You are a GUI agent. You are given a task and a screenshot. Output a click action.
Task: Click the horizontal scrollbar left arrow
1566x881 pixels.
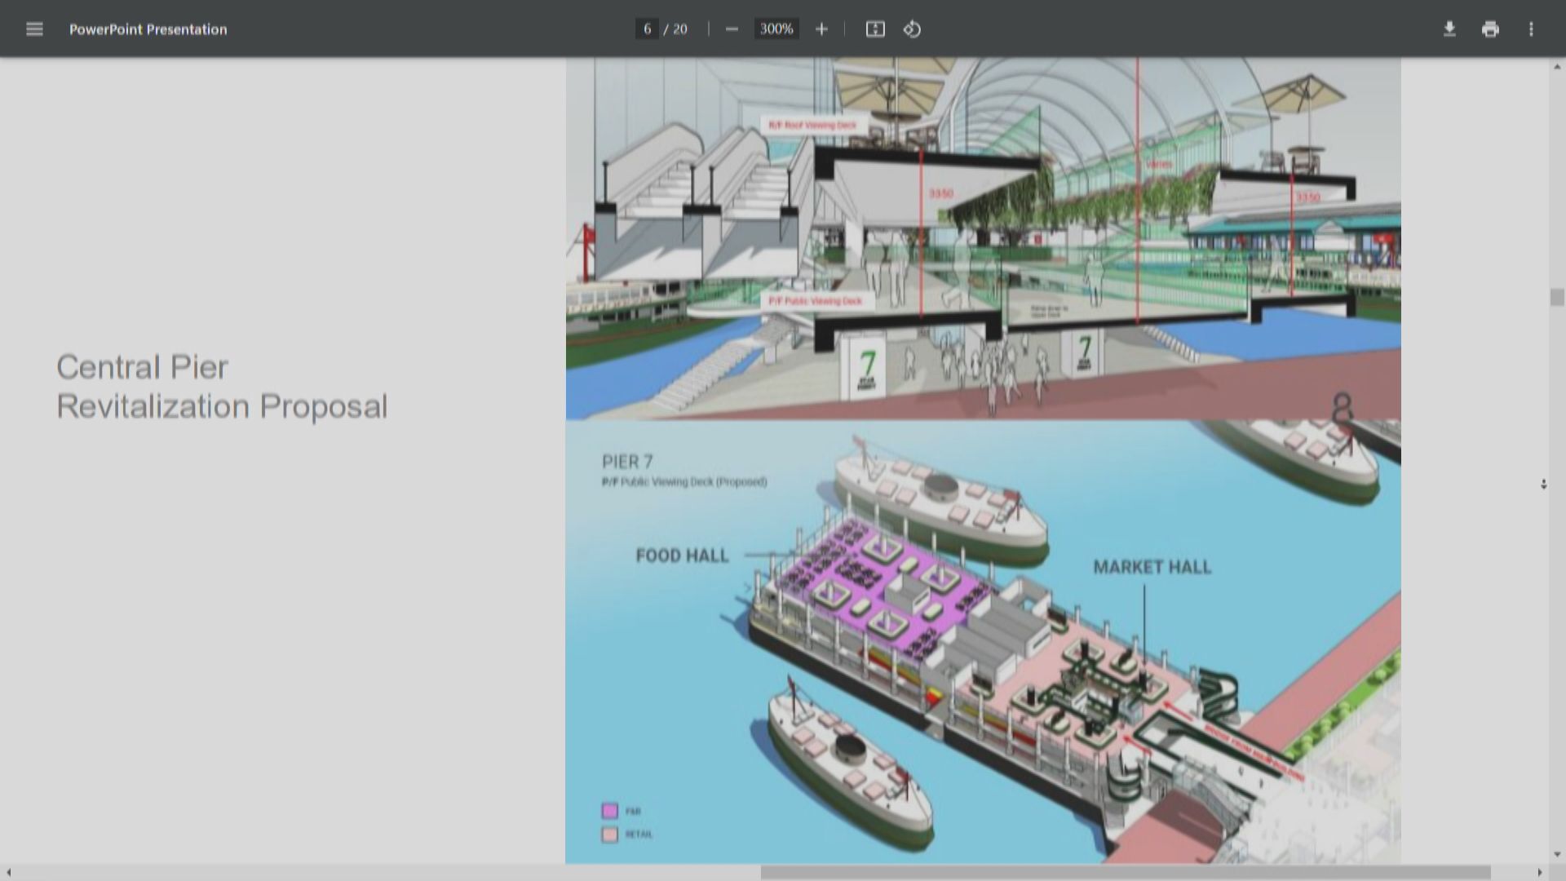[8, 873]
